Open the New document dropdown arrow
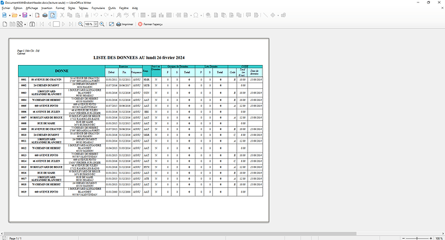The height and width of the screenshot is (240, 445). (10, 15)
